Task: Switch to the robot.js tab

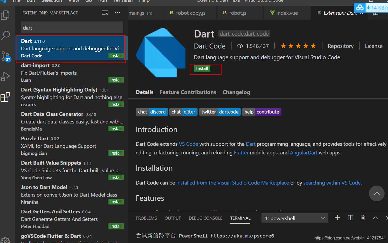Action: [240, 13]
